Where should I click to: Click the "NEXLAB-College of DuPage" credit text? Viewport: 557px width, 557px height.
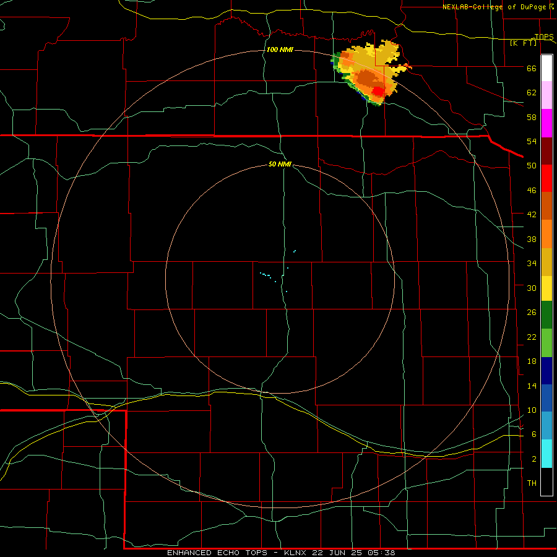point(494,7)
